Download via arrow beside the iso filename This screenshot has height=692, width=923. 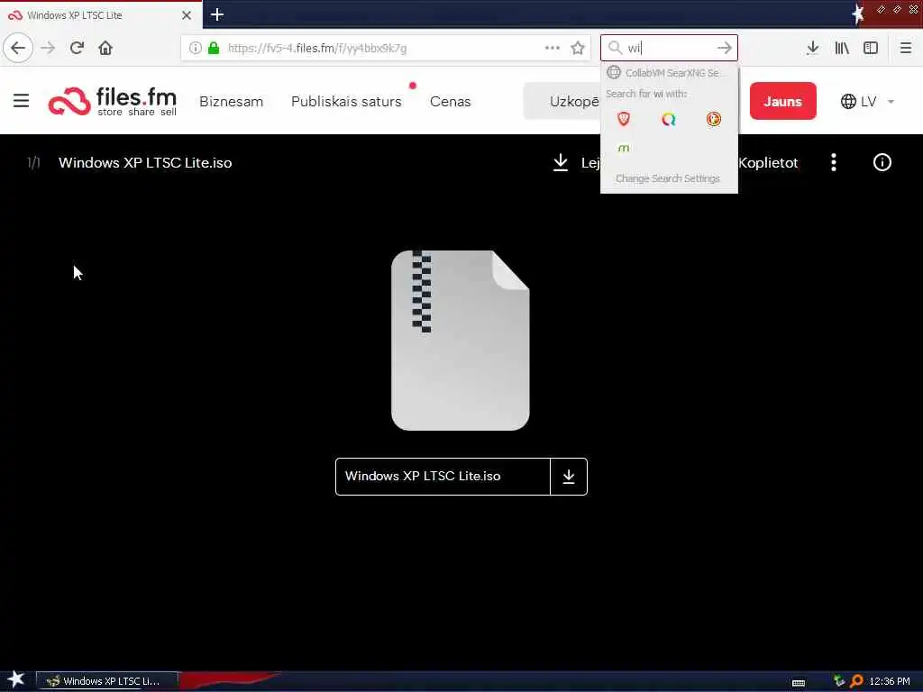pos(569,476)
